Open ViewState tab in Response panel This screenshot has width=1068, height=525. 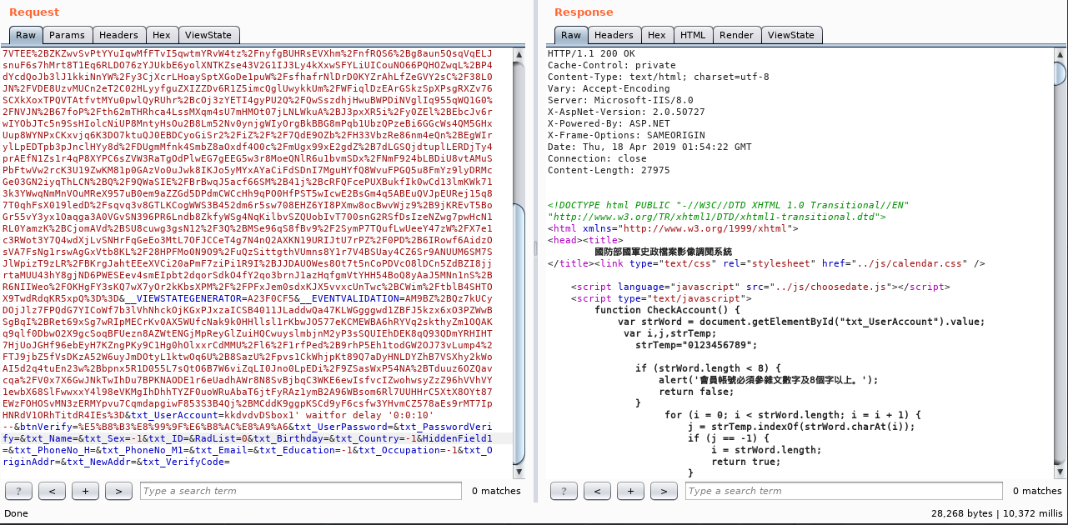791,35
